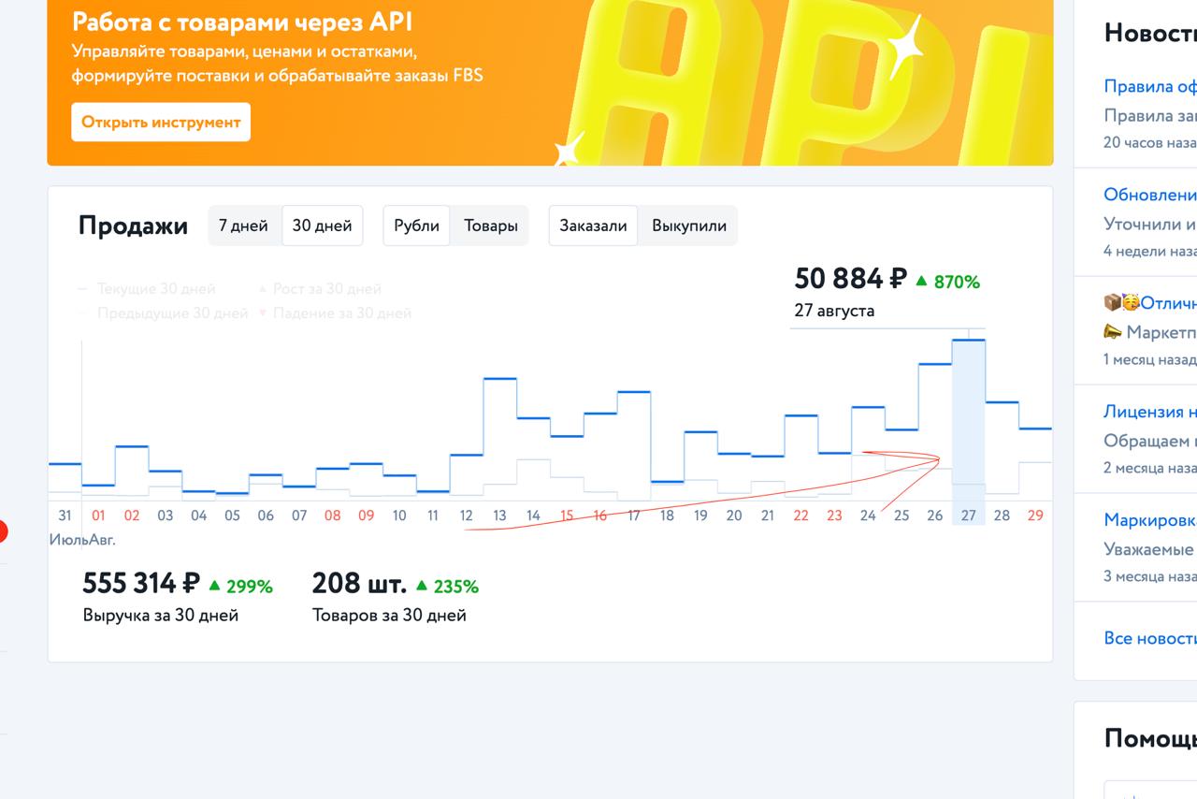Open the news item starting "Лицензия"
Screen dimensions: 1197x799
click(x=1150, y=412)
